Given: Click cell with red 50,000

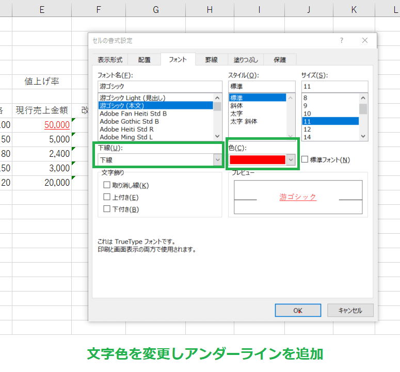Looking at the screenshot, I should (42, 125).
